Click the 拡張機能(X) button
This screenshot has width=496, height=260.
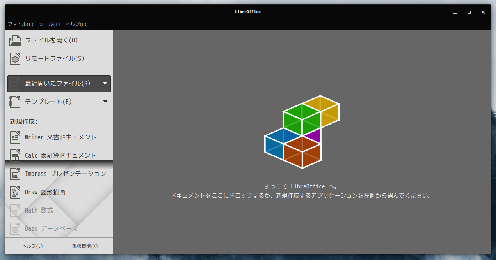(85, 246)
